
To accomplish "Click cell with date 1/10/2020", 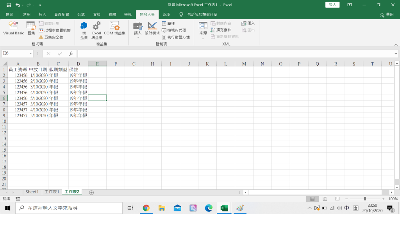I will 38,75.
